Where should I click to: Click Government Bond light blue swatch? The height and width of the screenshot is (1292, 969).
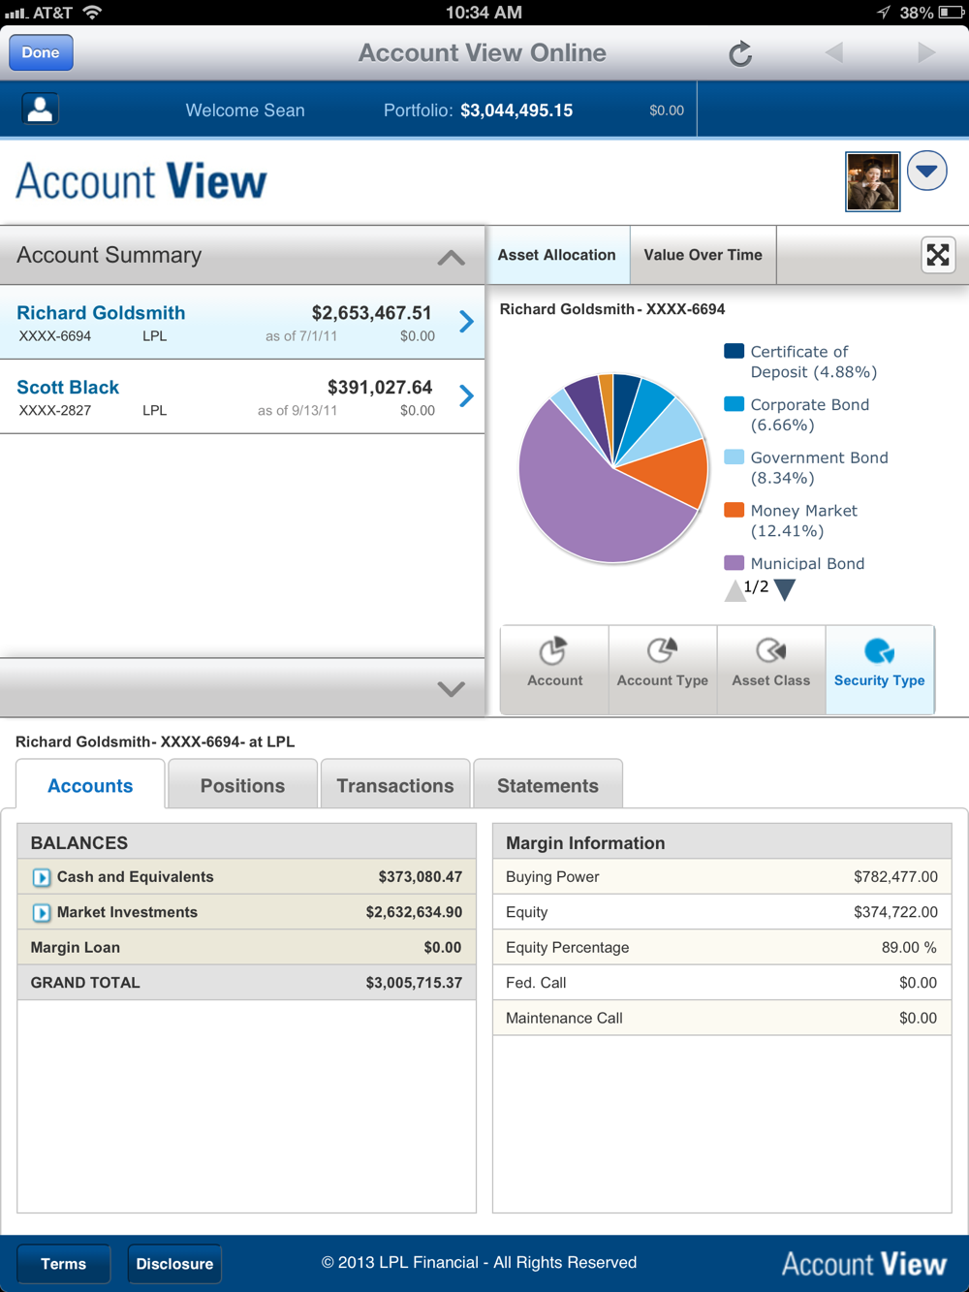(x=735, y=457)
